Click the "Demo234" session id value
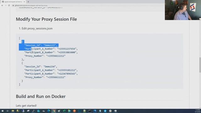Screen dimensions: 201x113 tap(50, 67)
